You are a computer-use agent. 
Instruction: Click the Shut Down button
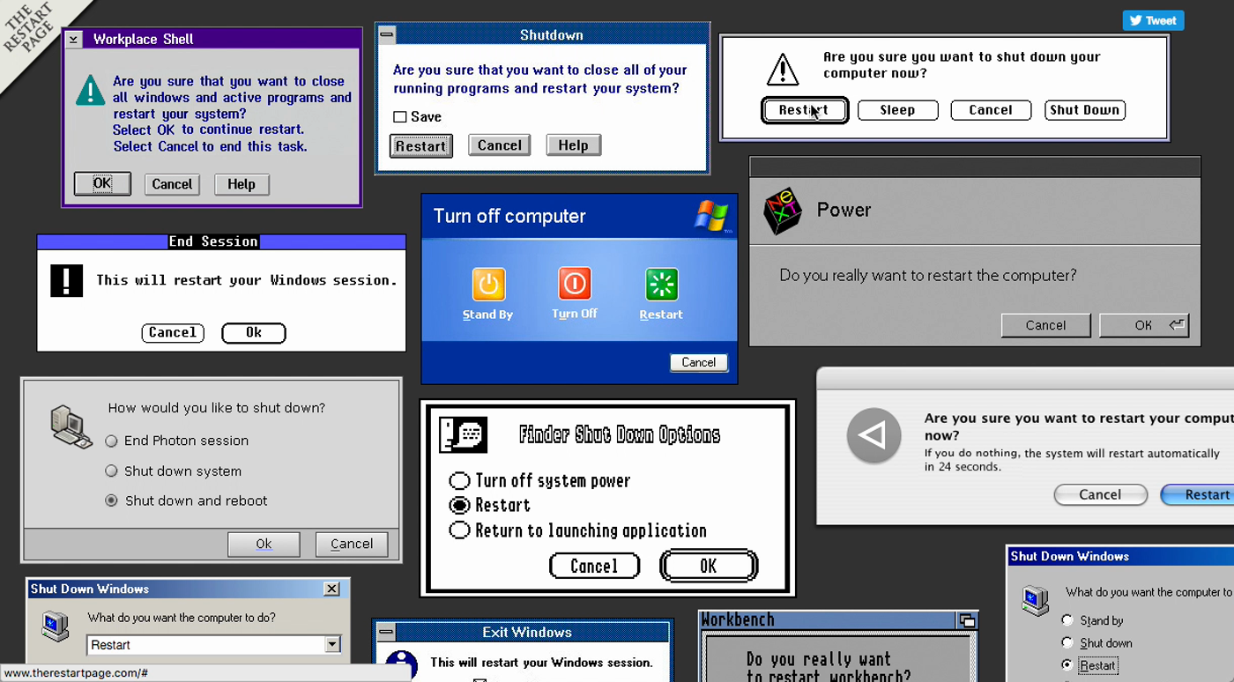1085,110
